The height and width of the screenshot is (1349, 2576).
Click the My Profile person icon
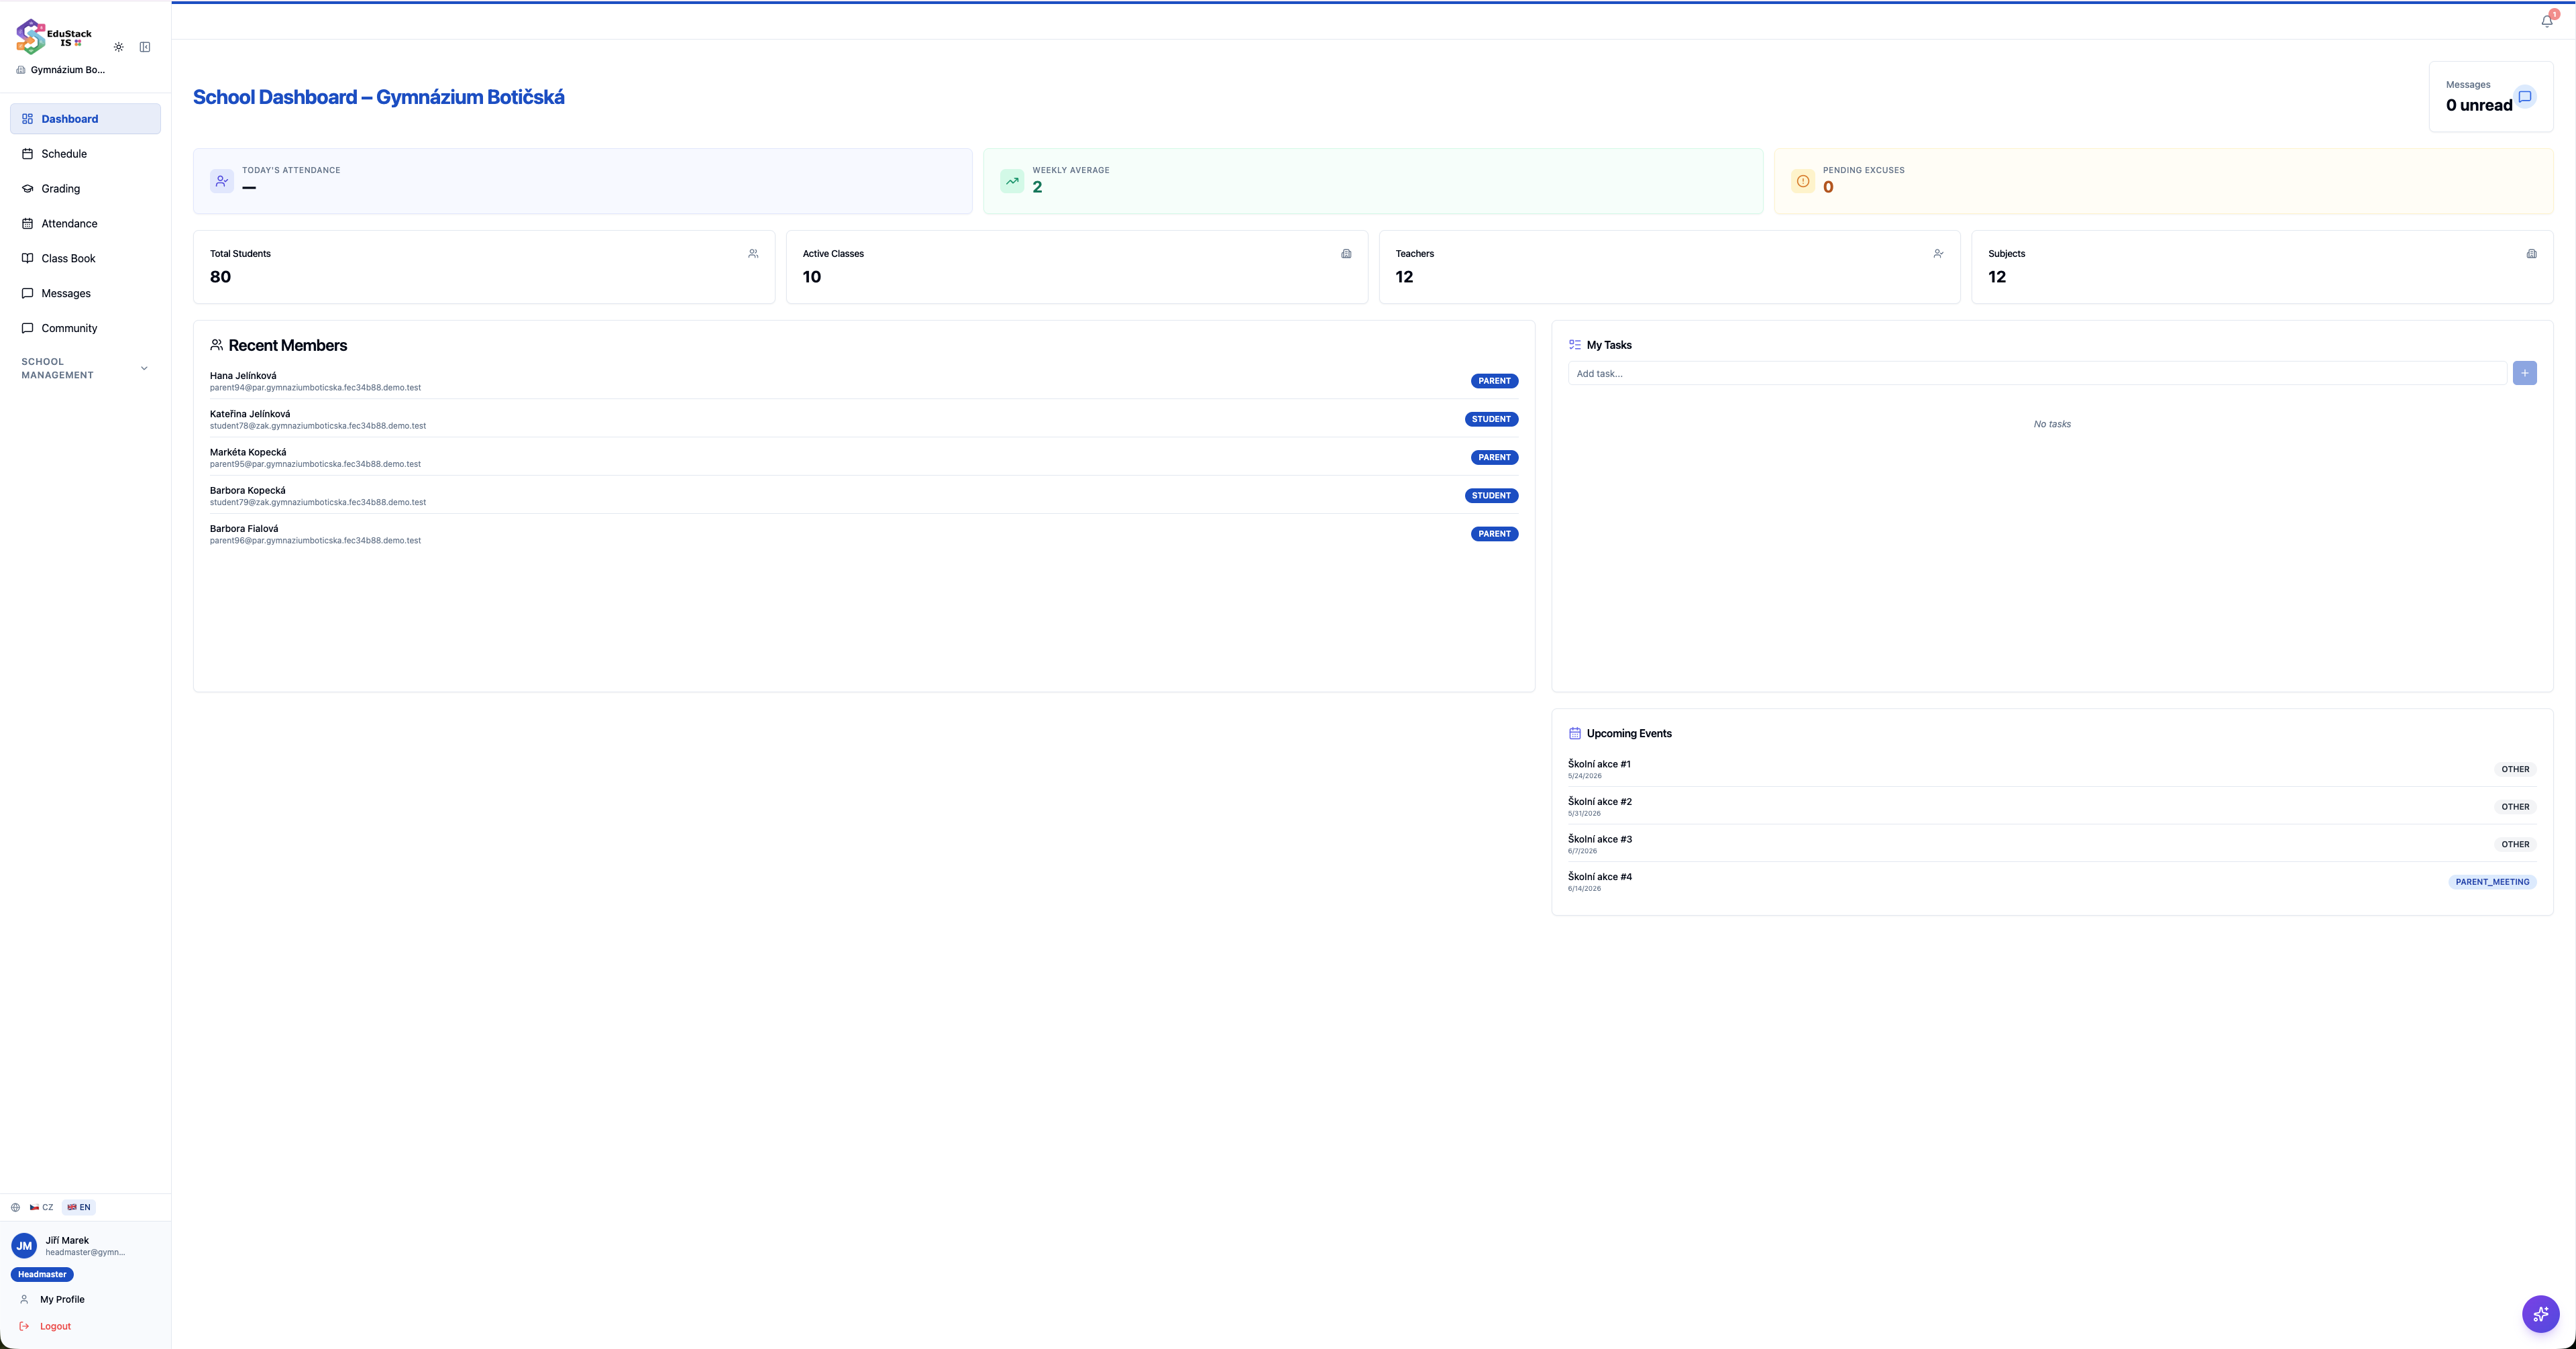point(24,1299)
